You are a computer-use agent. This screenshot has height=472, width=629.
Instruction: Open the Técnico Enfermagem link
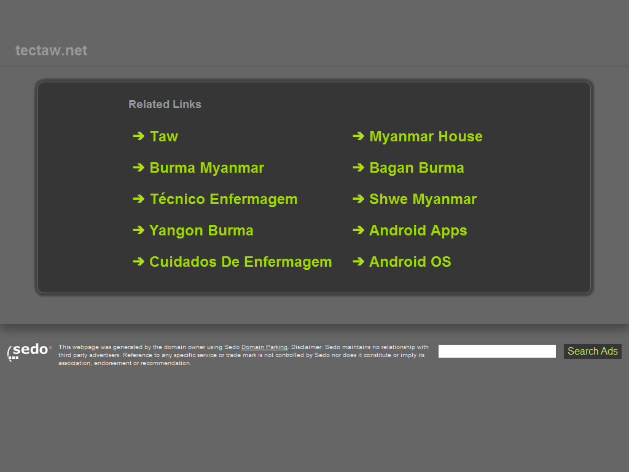pos(224,199)
